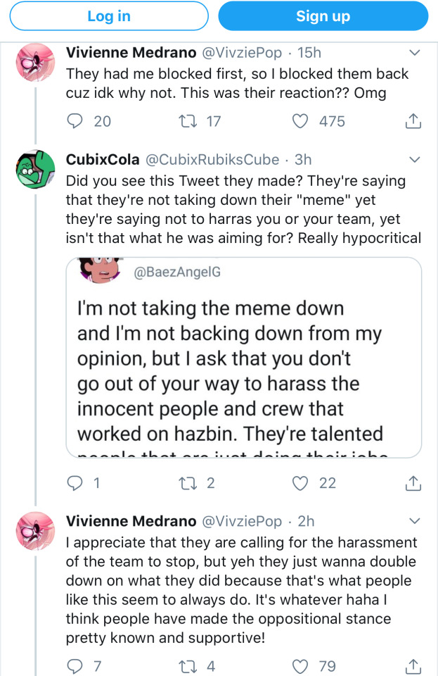Reply to Vivienne's first tweet with 20 replies
The width and height of the screenshot is (438, 676).
tap(75, 121)
